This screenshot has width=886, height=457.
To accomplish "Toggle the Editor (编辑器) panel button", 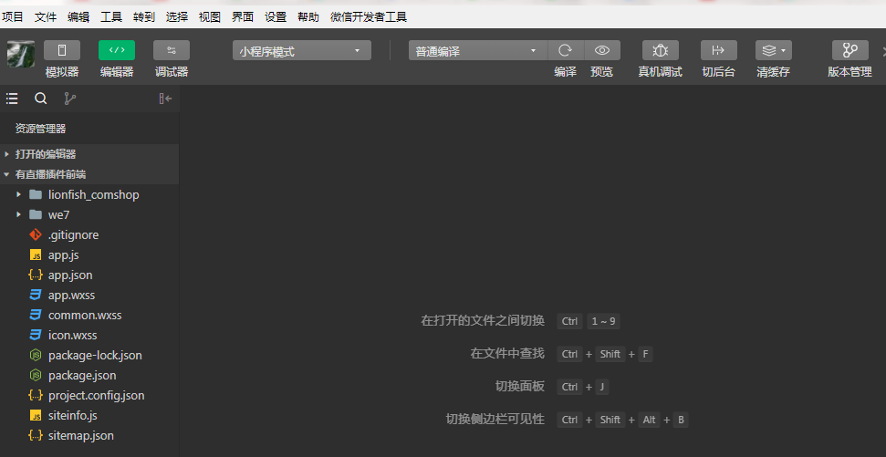I will (x=117, y=50).
